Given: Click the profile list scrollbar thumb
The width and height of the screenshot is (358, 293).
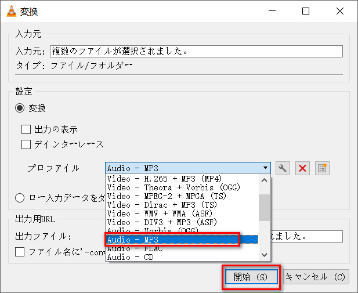Looking at the screenshot, I should [x=264, y=208].
